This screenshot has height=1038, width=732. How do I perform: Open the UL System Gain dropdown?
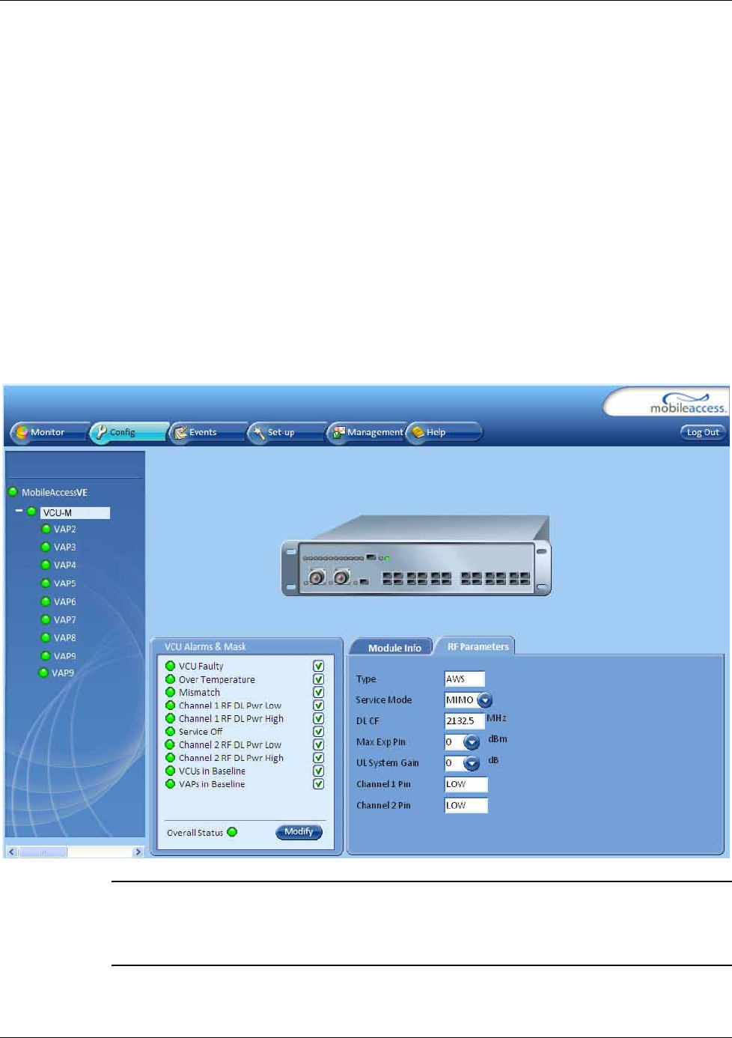click(x=472, y=763)
